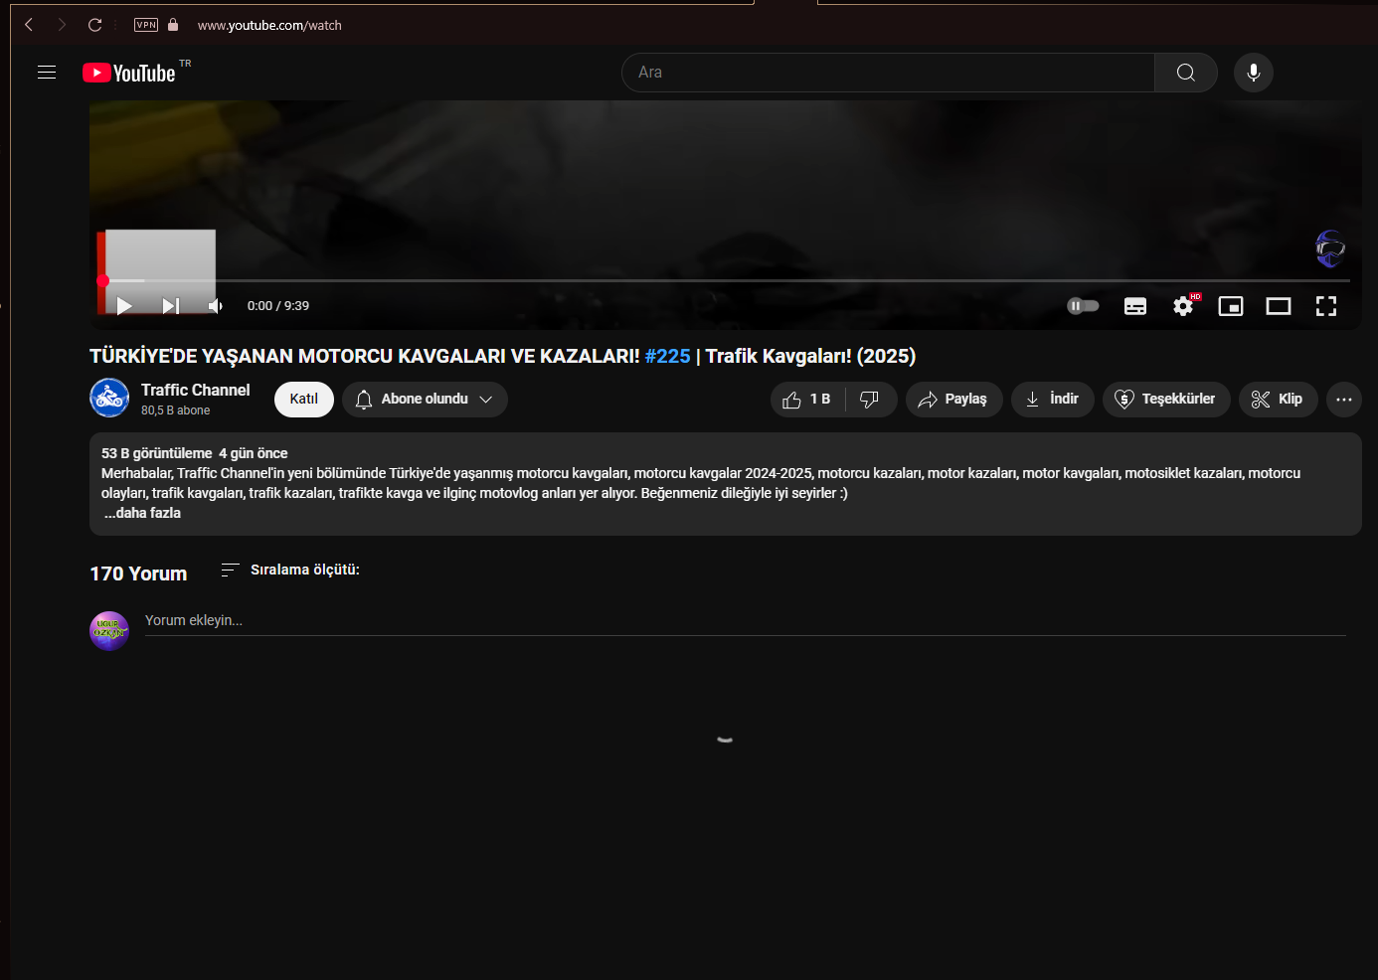Toggle subtitles/closed captions

(x=1135, y=306)
